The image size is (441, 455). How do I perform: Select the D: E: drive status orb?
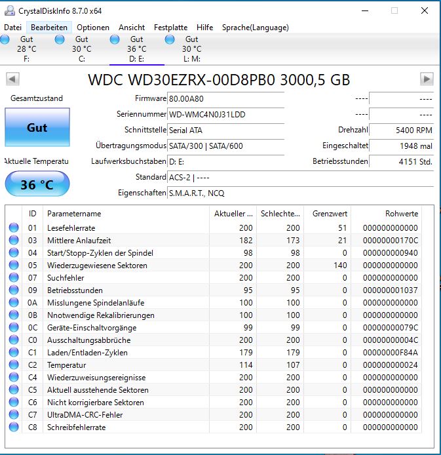coord(115,39)
